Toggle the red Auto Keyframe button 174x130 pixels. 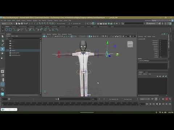(x=167, y=99)
